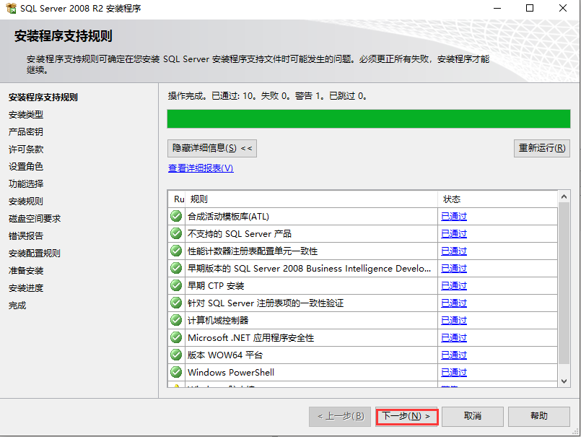Click check icon next to Microsoft .NET 应用程序安全性
This screenshot has width=581, height=437.
174,337
